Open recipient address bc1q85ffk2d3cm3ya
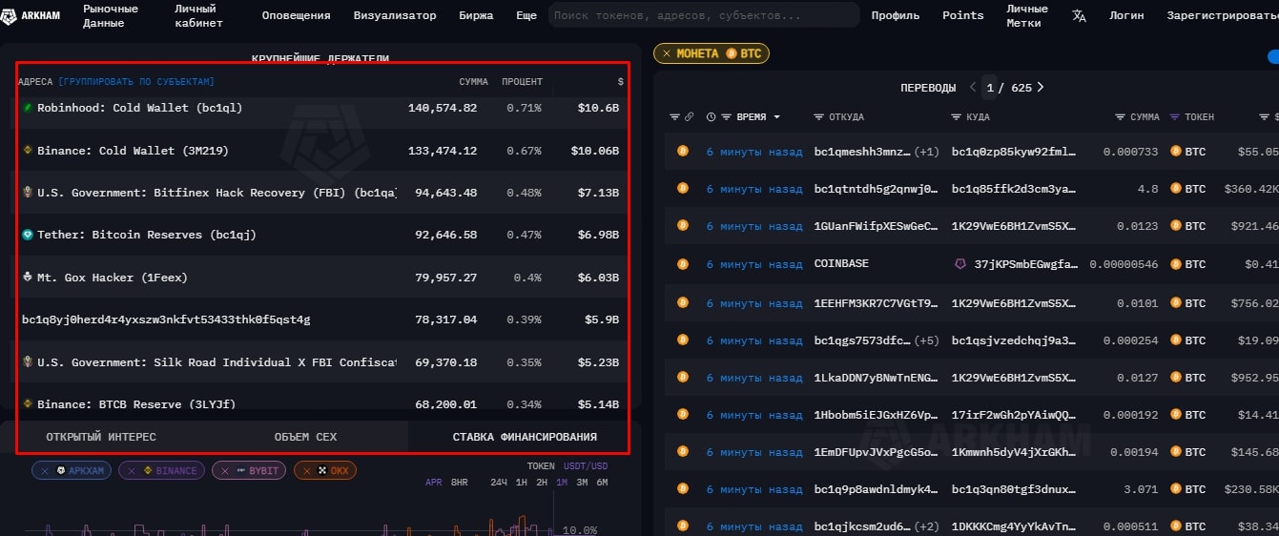Screen dimensions: 1279x536 (1014, 189)
